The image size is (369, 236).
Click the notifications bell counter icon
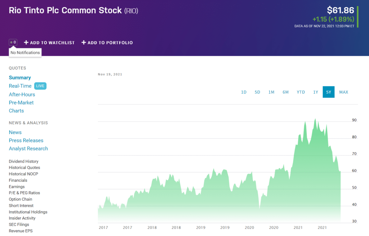click(x=13, y=42)
